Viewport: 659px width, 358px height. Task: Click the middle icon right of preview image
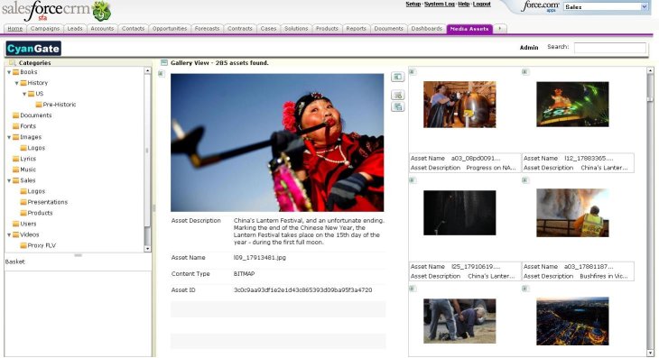(397, 95)
